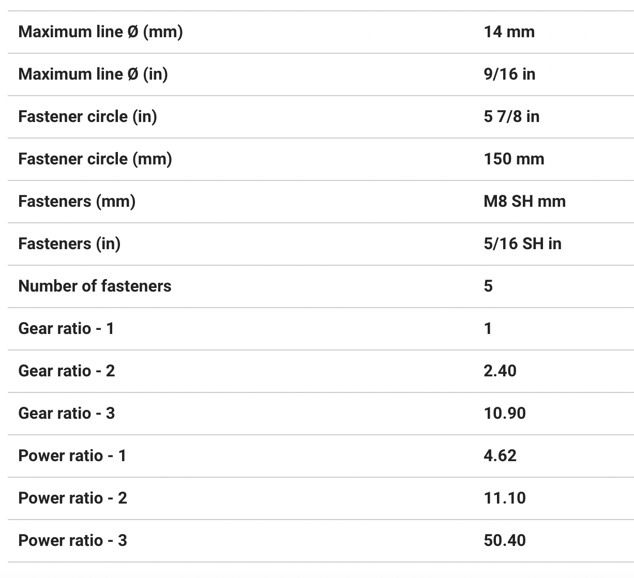Screen dimensions: 634x578
Task: Click the "Power ratio - 1" label
Action: (72, 456)
